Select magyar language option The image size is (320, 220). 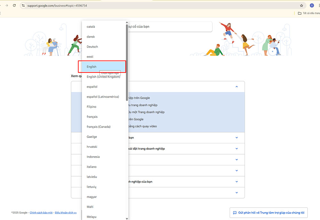coord(104,197)
